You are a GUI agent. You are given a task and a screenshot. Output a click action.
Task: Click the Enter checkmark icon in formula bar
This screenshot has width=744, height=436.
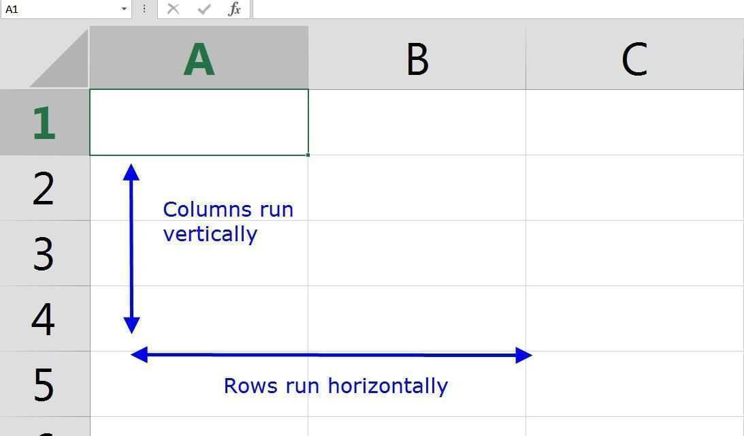pyautogui.click(x=204, y=9)
